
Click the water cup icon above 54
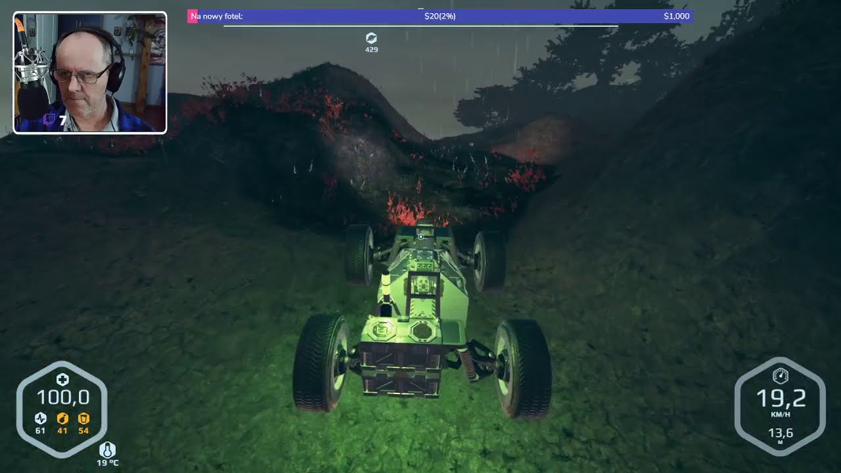[x=83, y=418]
